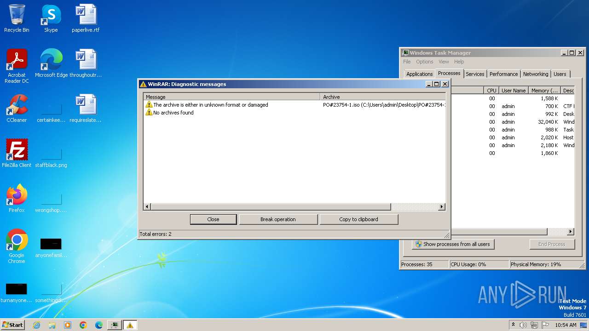Select staffblack.png desktop file

(x=51, y=158)
